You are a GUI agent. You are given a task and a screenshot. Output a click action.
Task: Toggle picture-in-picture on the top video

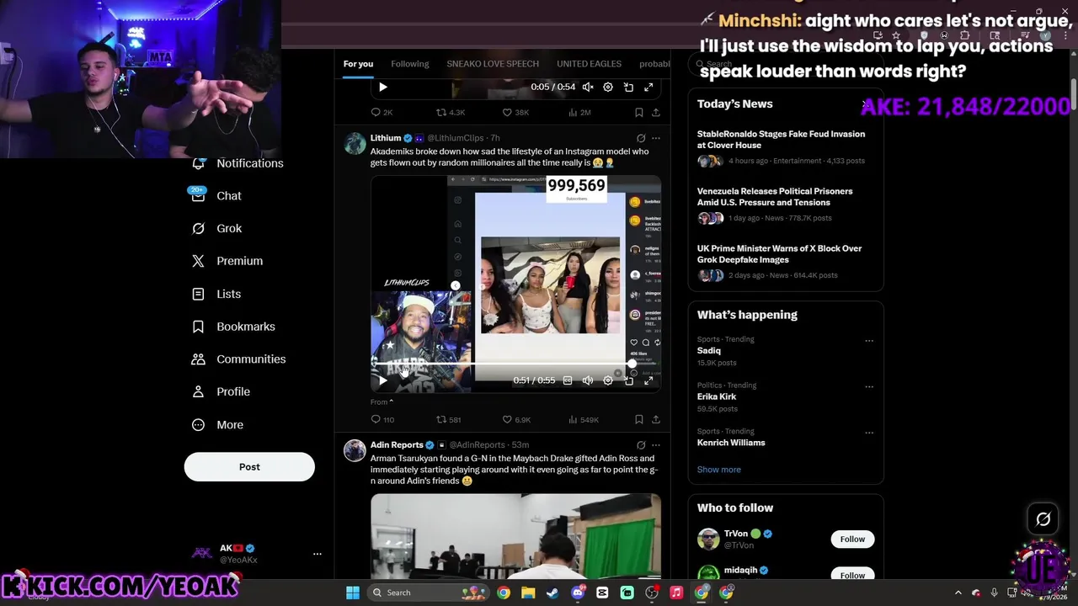[x=628, y=87]
